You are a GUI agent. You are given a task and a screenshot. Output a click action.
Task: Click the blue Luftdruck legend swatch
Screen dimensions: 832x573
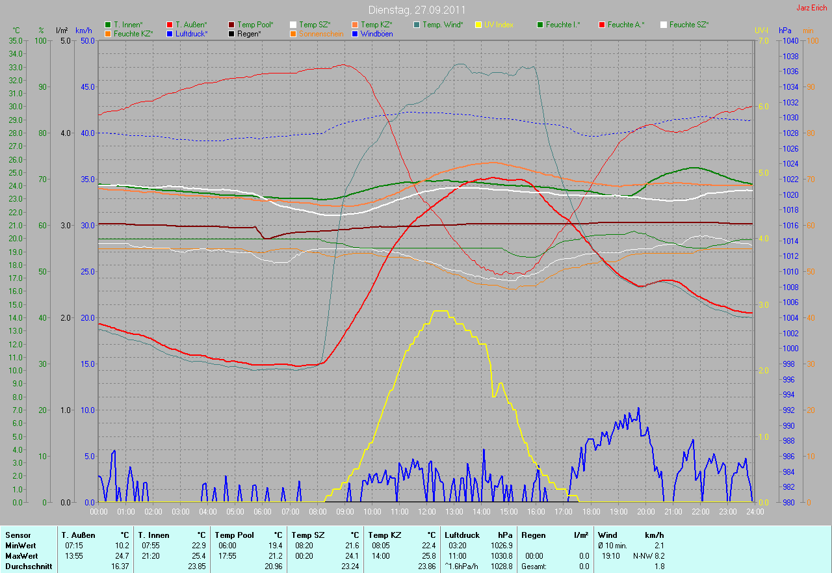(170, 33)
